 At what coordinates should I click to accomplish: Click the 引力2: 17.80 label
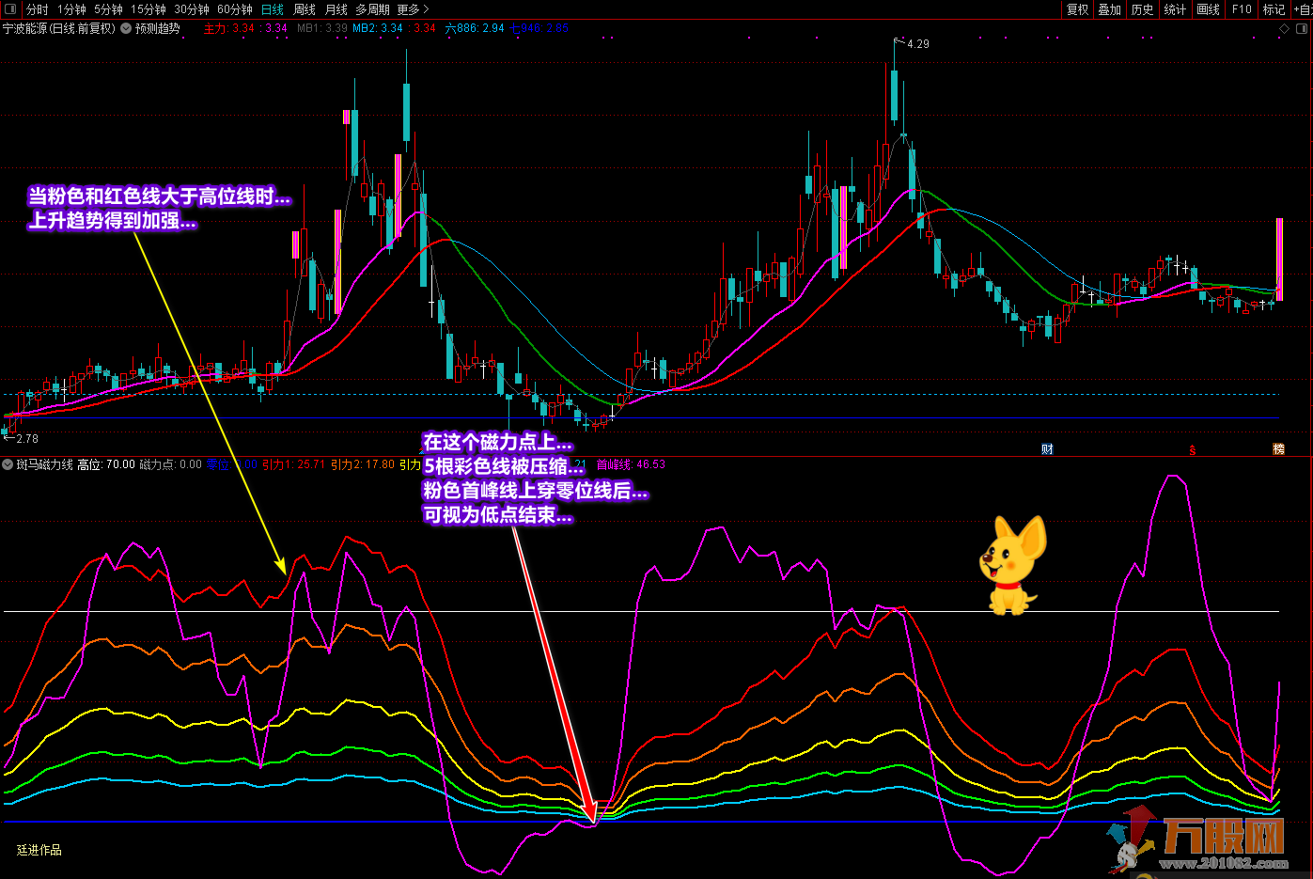click(x=363, y=464)
